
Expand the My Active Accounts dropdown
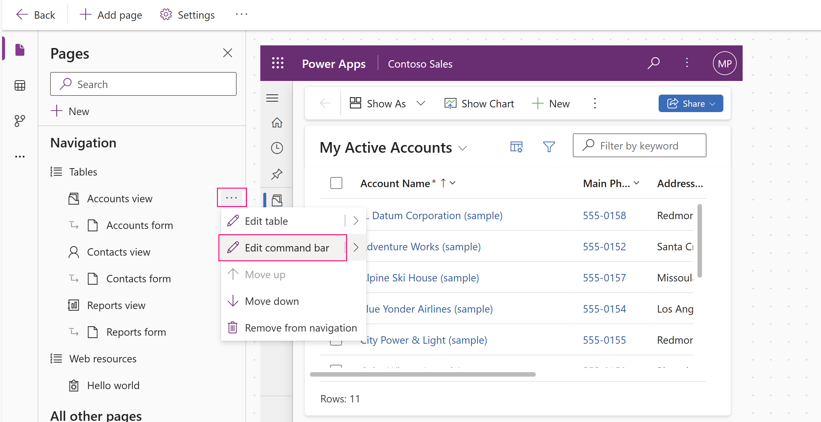[x=462, y=146]
